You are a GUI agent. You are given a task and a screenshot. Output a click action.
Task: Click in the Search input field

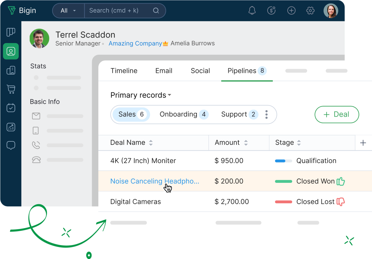point(118,11)
